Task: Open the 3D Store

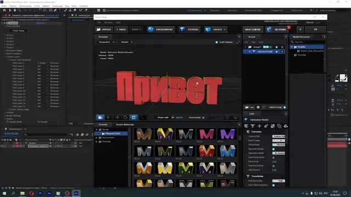Action: 277,30
